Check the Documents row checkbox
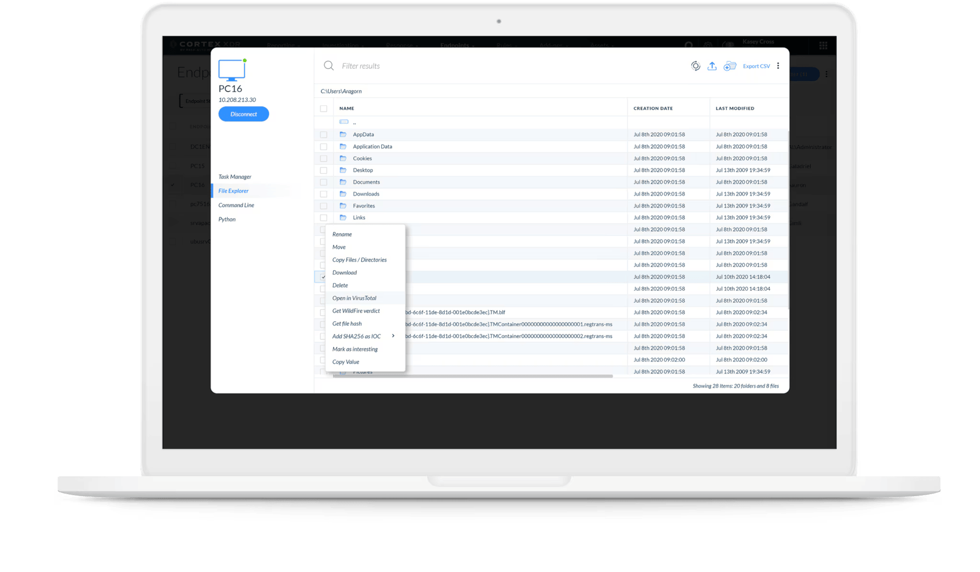The width and height of the screenshot is (980, 572). [323, 182]
